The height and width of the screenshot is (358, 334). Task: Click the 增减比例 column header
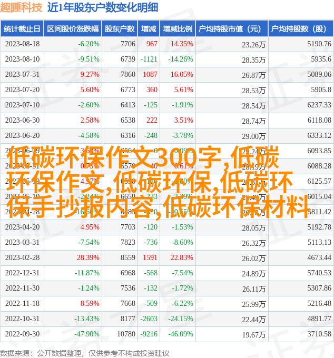(178, 29)
